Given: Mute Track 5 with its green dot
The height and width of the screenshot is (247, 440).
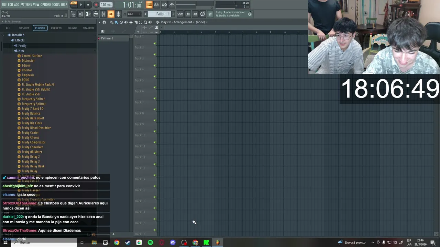Looking at the screenshot, I should pyautogui.click(x=155, y=87).
